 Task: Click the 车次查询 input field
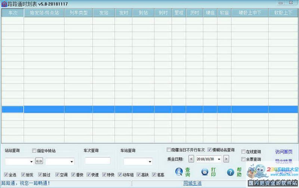[x=98, y=161]
